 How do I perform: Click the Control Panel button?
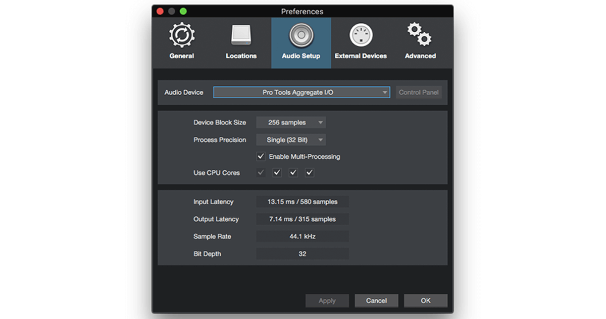click(x=419, y=92)
